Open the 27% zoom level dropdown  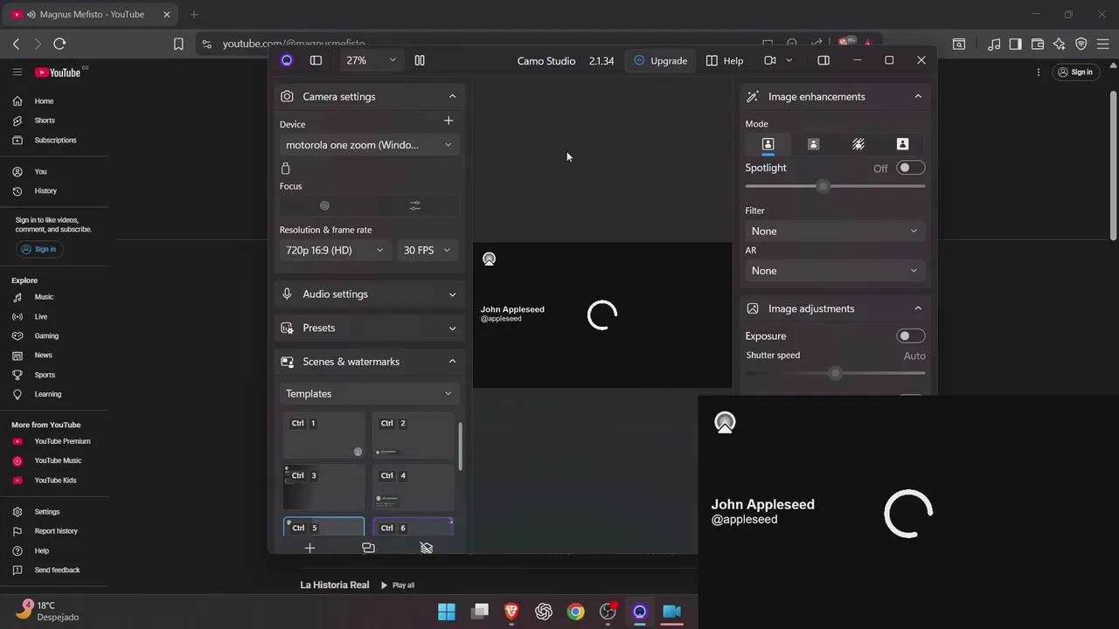pyautogui.click(x=372, y=60)
